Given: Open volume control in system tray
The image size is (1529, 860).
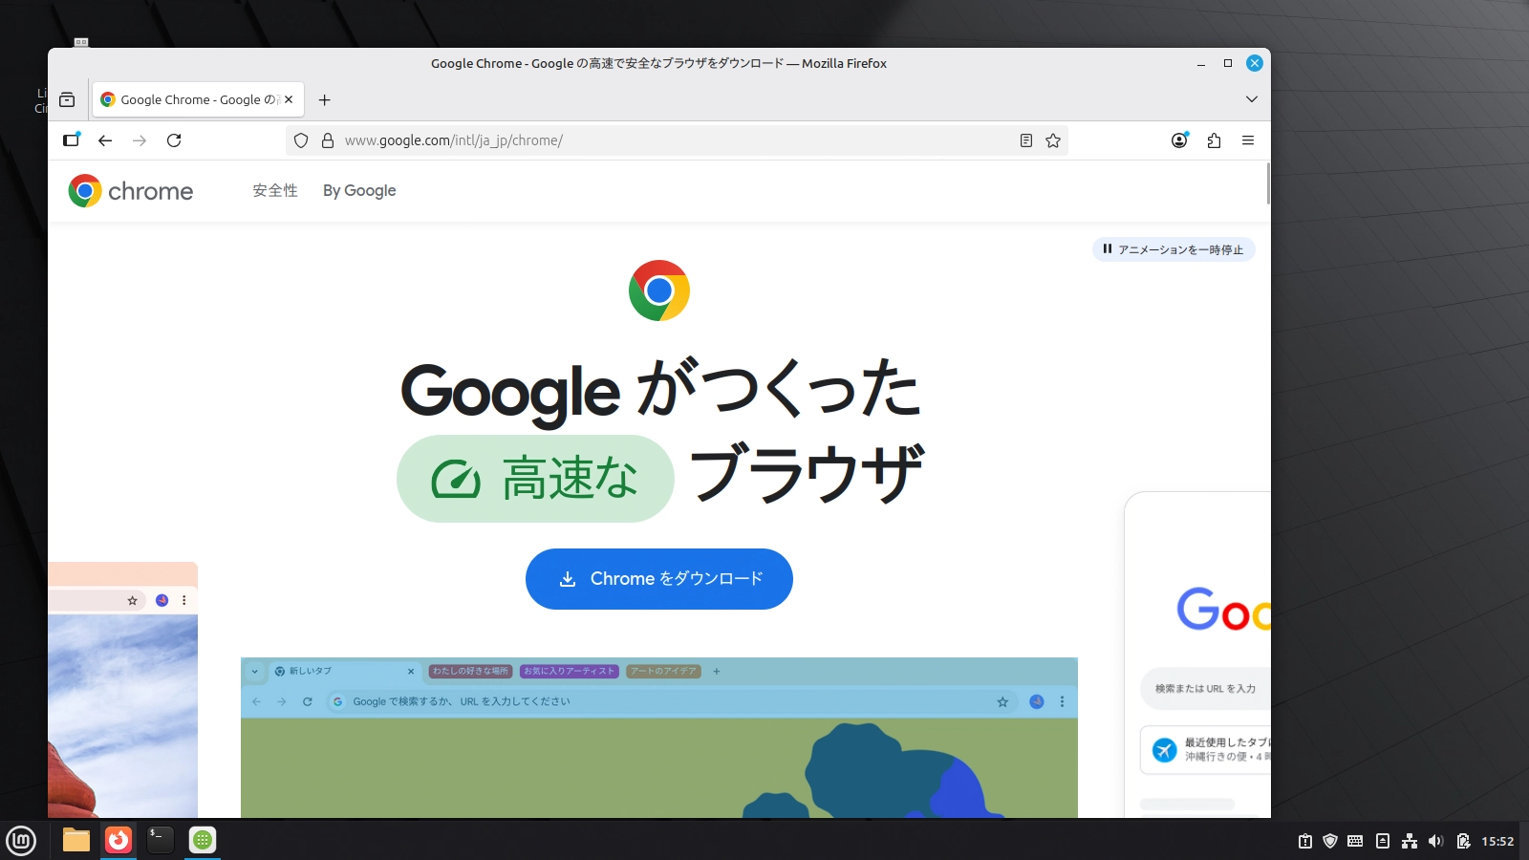Looking at the screenshot, I should pyautogui.click(x=1435, y=841).
